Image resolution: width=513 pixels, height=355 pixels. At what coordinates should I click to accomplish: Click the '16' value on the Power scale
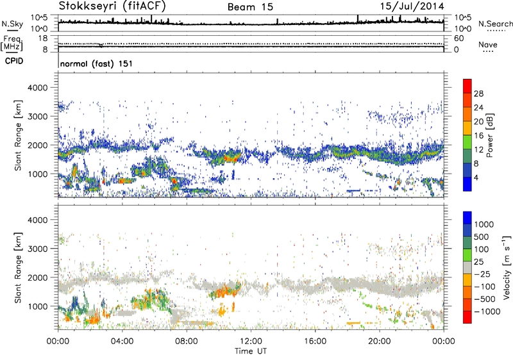click(x=478, y=136)
